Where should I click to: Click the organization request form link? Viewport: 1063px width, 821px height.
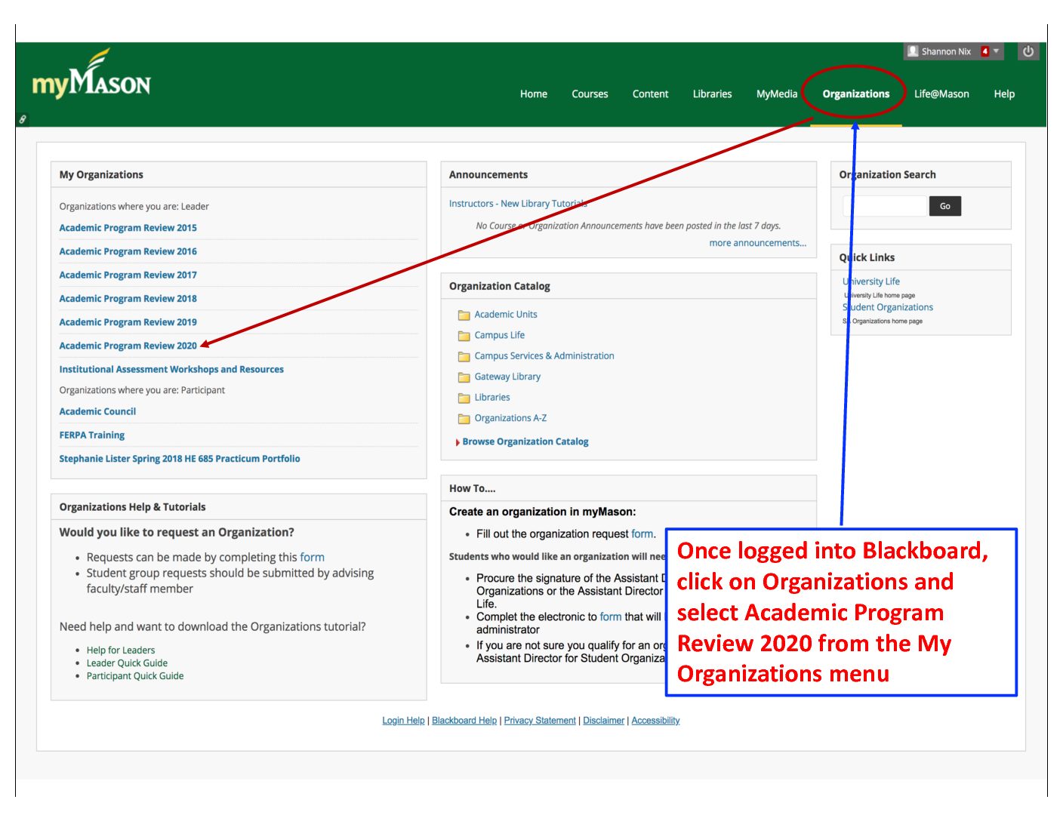tap(642, 534)
